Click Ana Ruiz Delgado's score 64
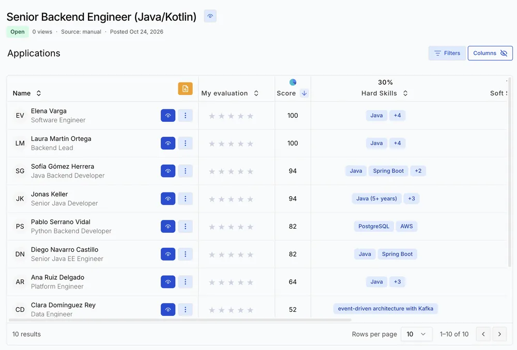This screenshot has width=517, height=350. (293, 282)
